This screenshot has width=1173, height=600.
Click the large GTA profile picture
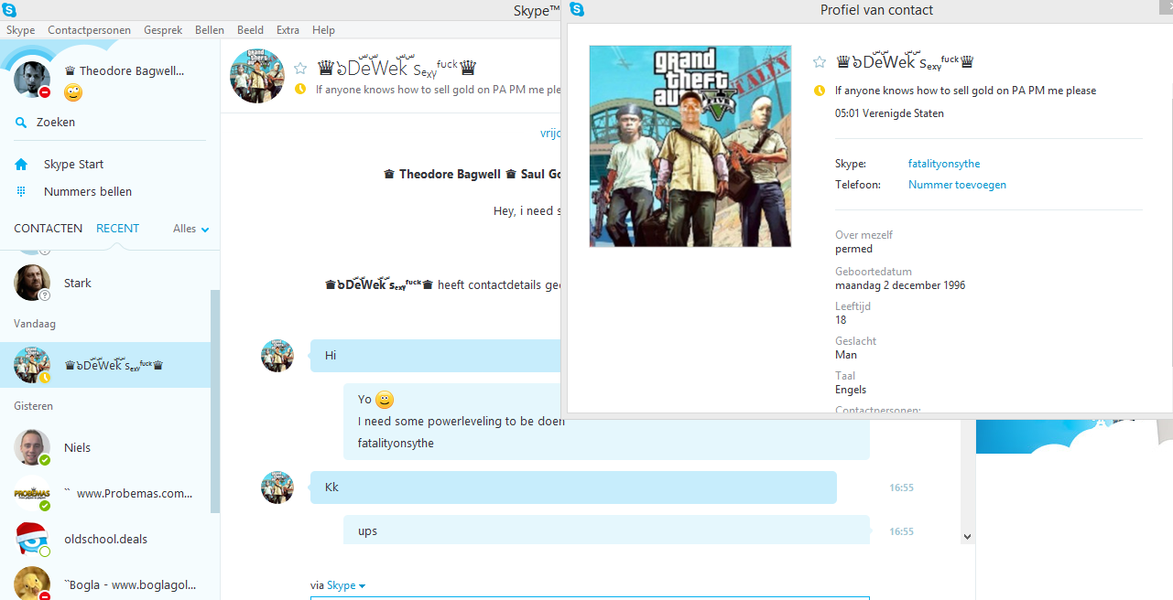click(x=690, y=146)
